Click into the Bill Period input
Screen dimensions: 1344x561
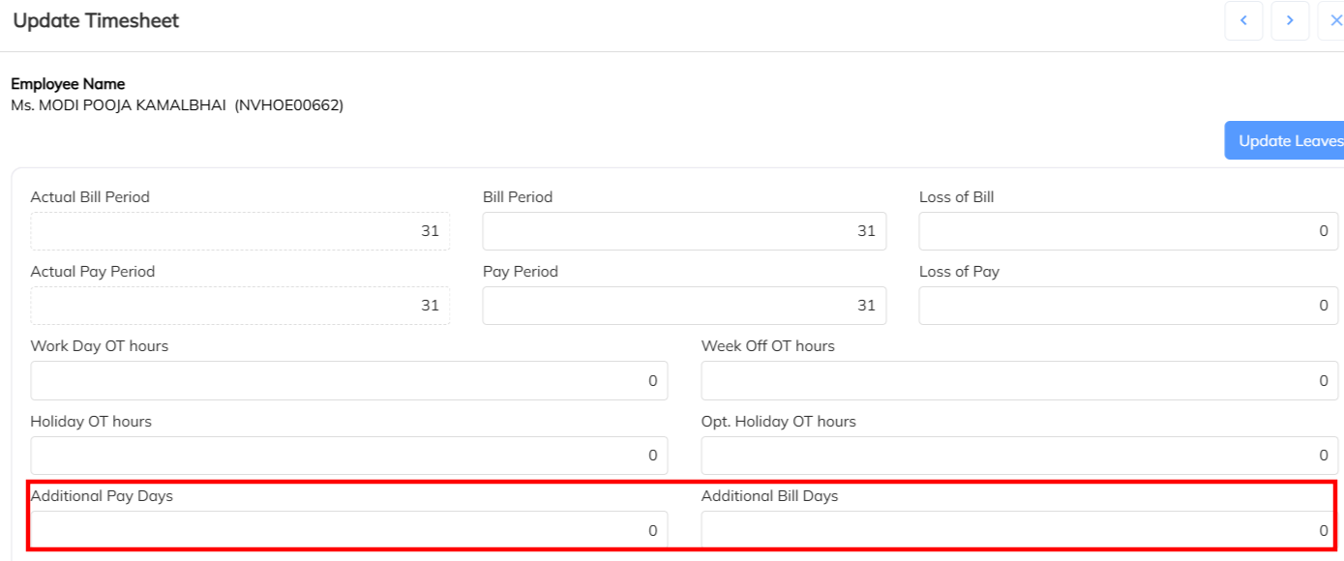pos(684,231)
